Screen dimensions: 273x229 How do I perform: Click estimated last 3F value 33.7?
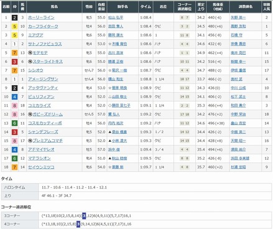pos(201,79)
